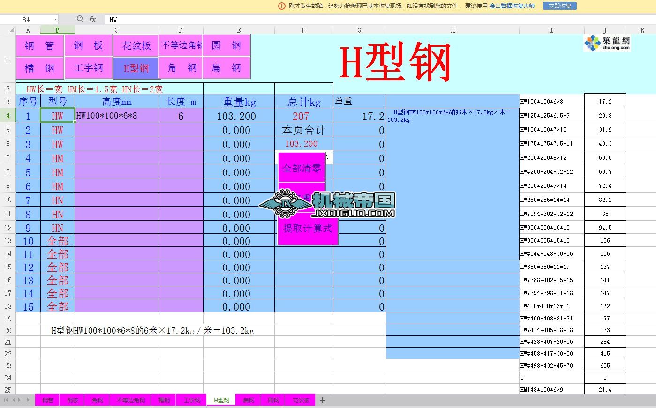Screen dimensions: 656x408
Task: Jump to the first sheet with the navigation arrow
Action: coord(7,400)
